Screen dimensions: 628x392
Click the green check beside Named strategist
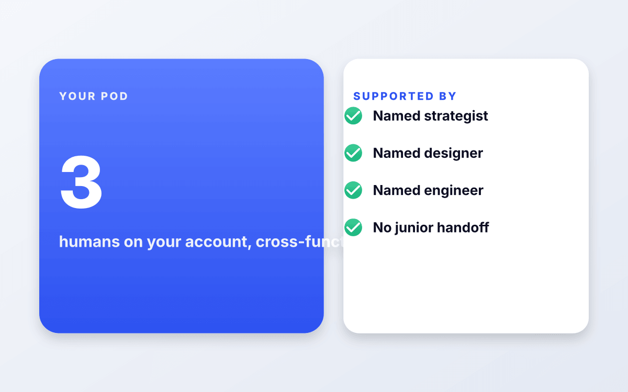(x=353, y=116)
